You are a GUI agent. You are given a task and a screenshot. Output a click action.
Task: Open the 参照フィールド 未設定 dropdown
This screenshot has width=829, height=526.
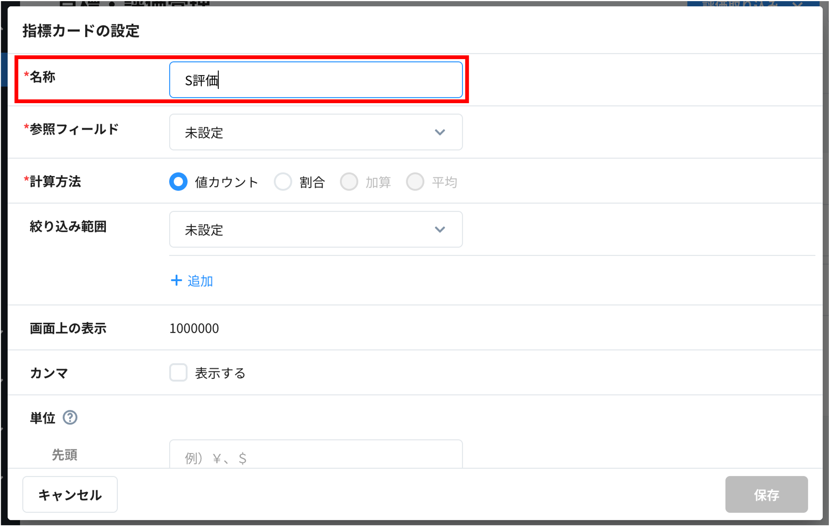coord(316,132)
